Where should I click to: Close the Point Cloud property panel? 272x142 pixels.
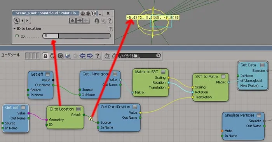[x=108, y=13]
